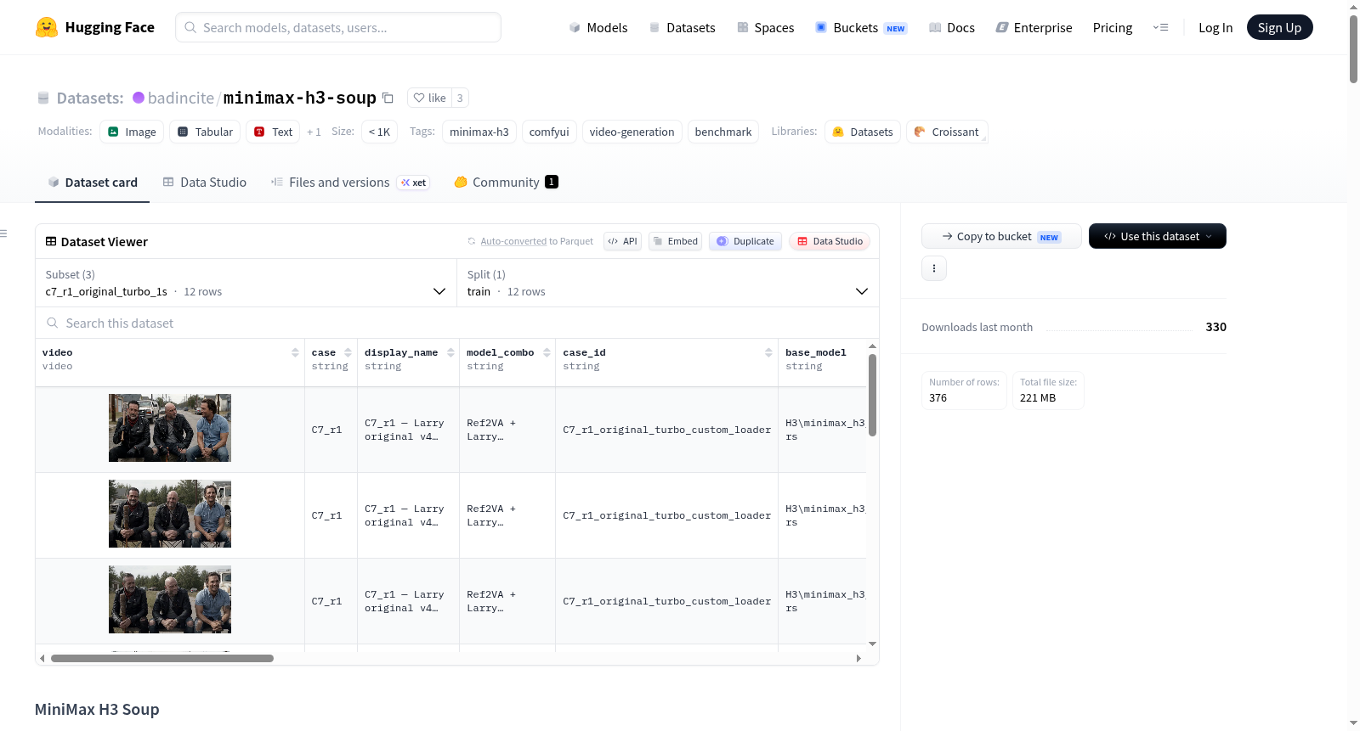Sort by the model_combo column

pyautogui.click(x=547, y=352)
